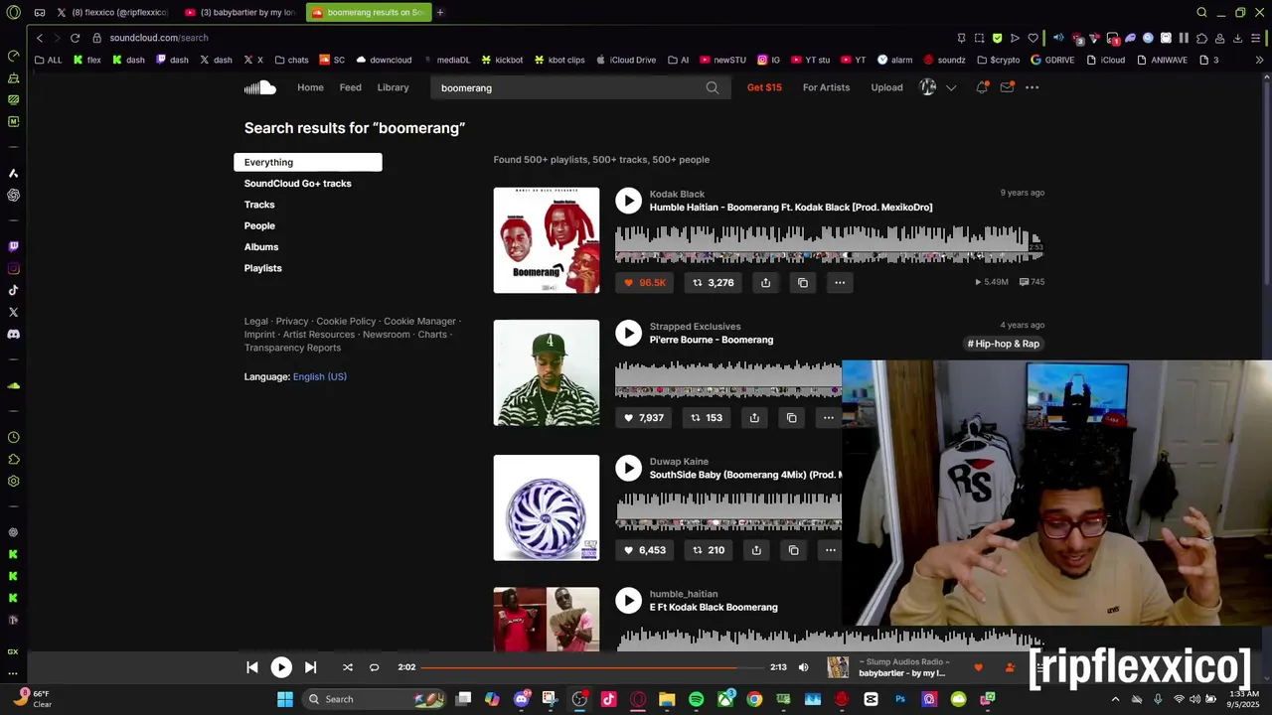Image resolution: width=1272 pixels, height=715 pixels.
Task: Mute the player volume icon
Action: coord(804,667)
